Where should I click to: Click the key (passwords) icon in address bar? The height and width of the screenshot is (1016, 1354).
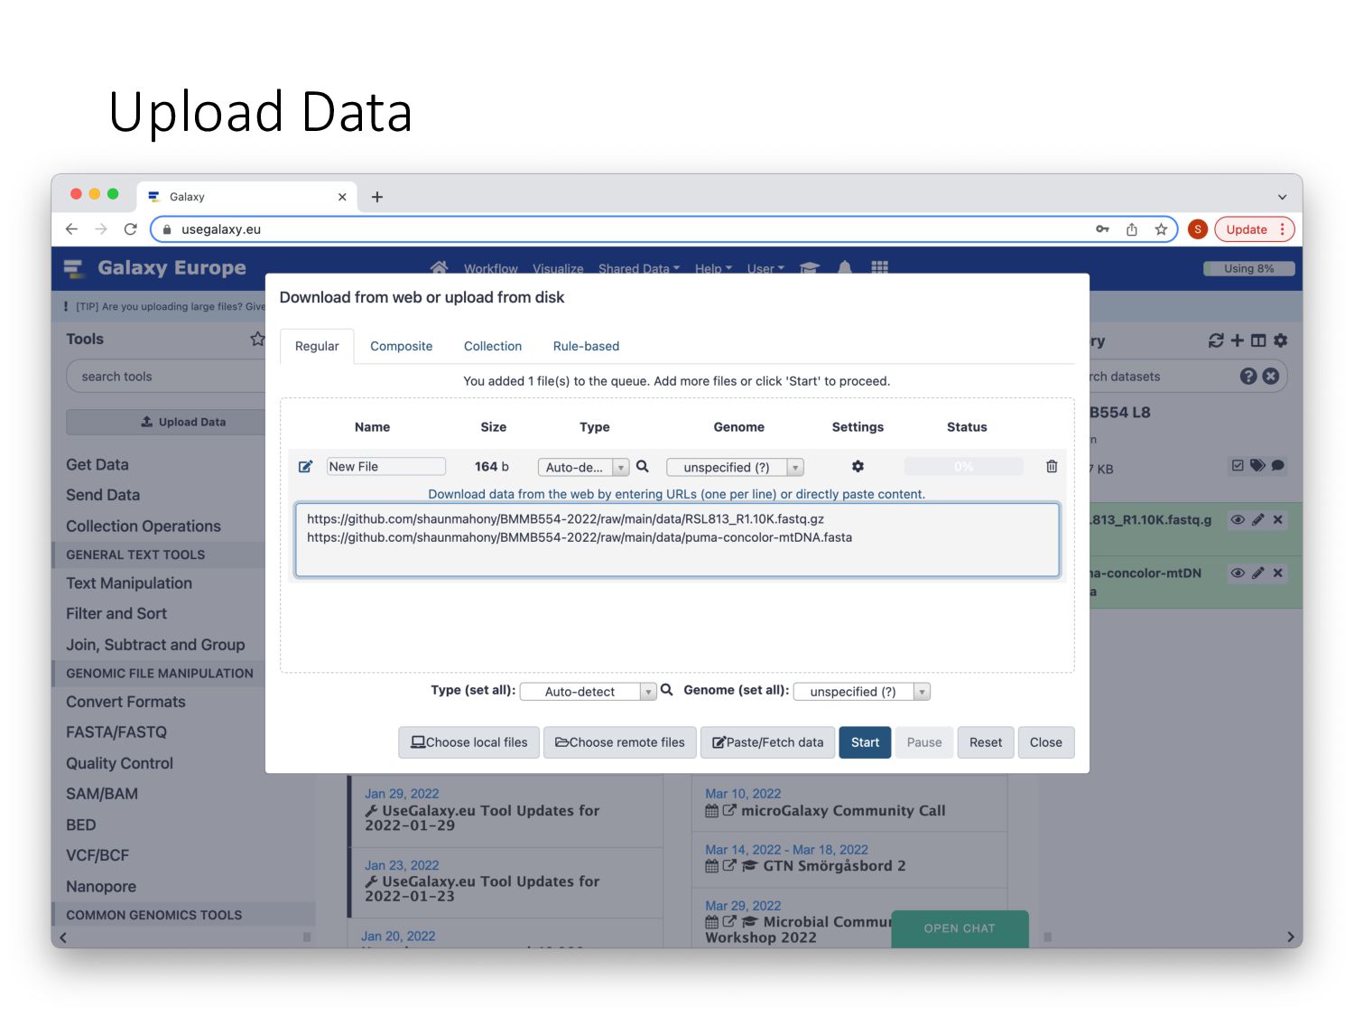coord(1102,229)
